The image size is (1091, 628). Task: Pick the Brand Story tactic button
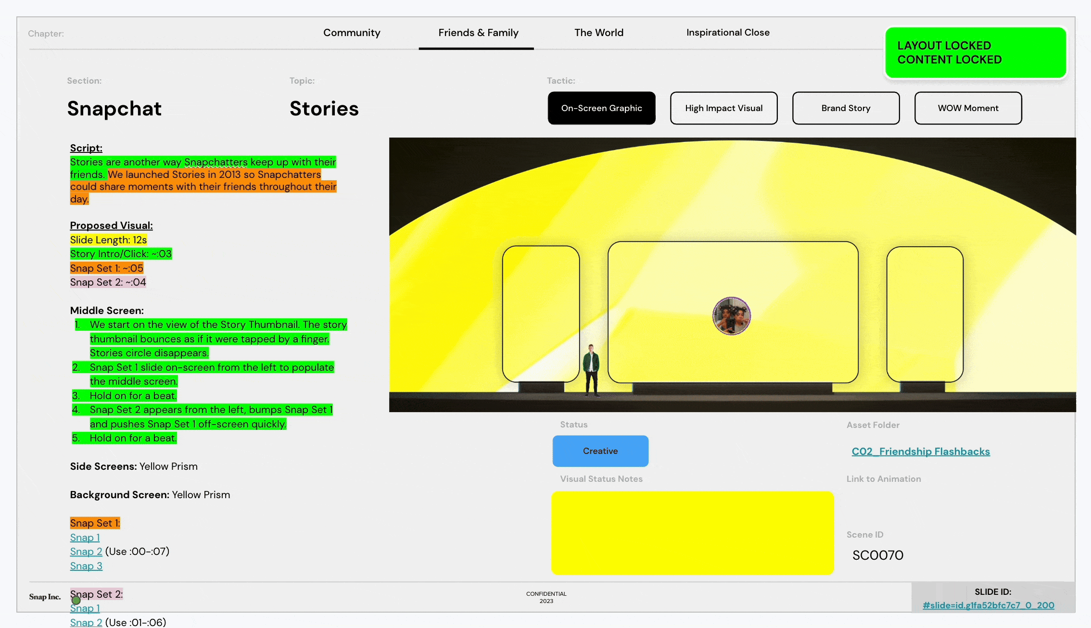(846, 108)
